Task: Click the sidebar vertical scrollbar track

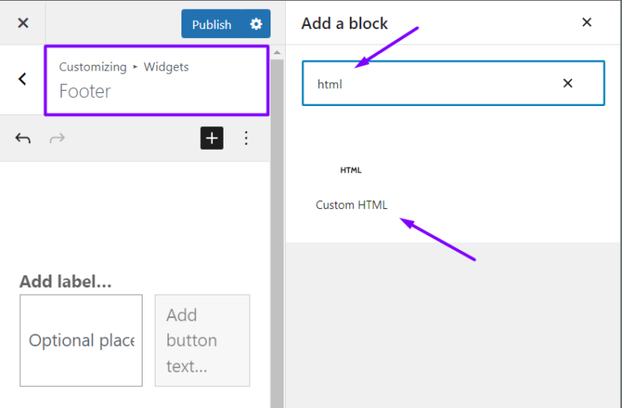Action: tap(277, 233)
